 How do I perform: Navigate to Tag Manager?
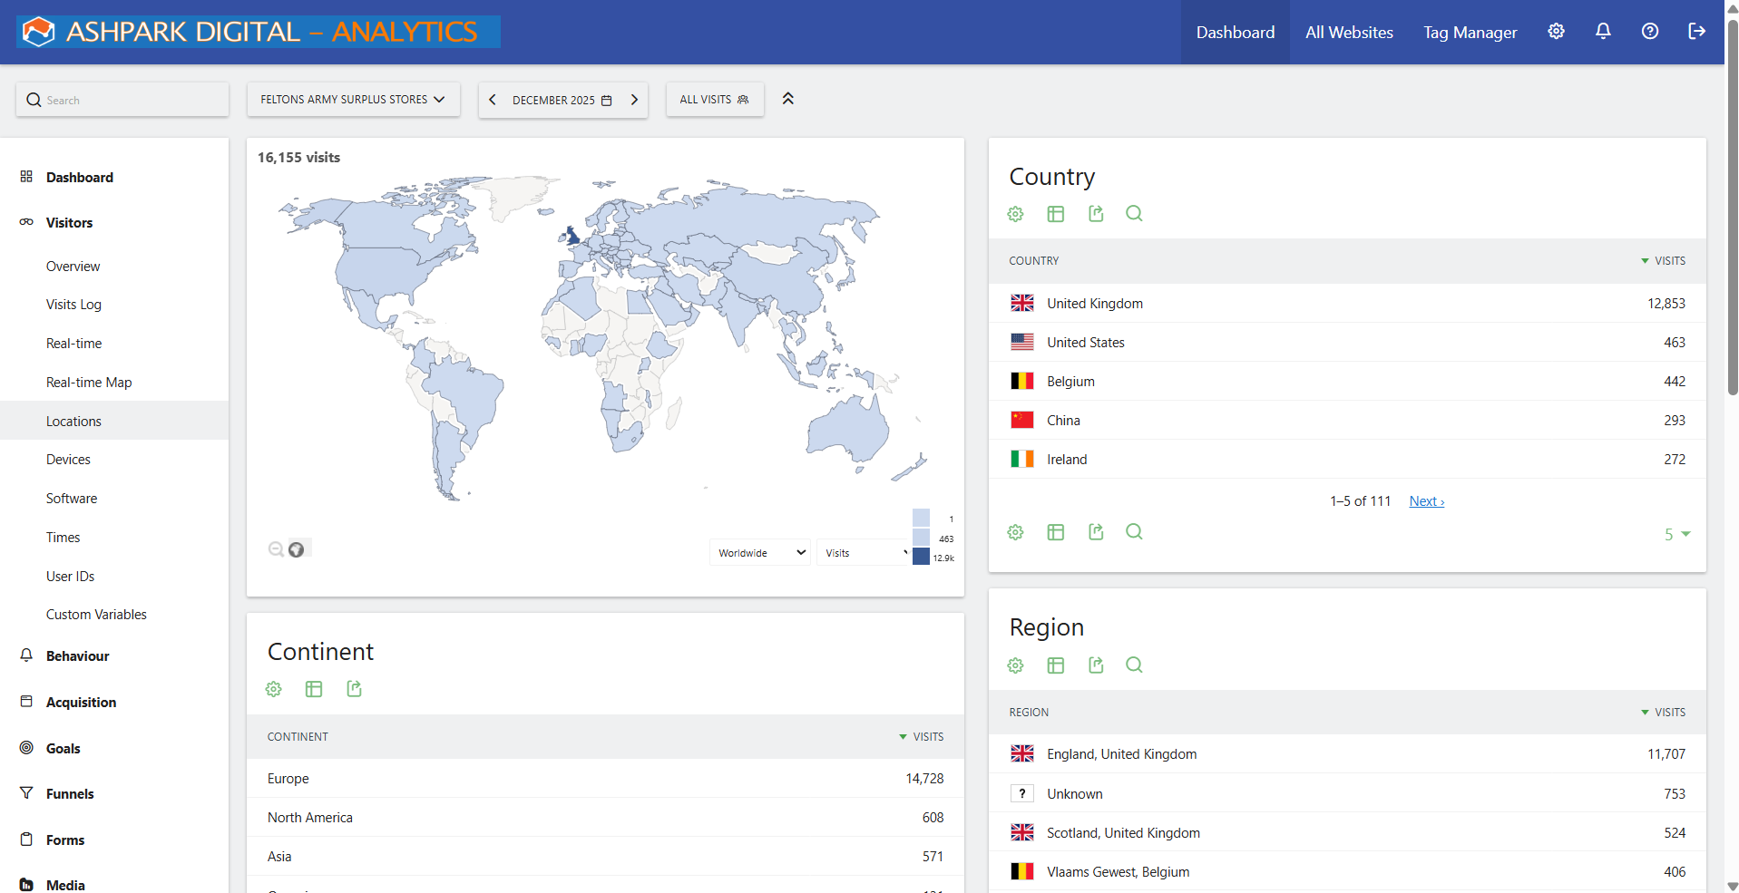[1470, 32]
